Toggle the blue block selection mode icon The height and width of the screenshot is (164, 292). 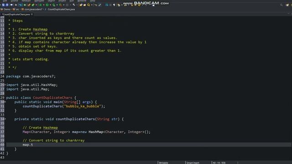point(107,5)
